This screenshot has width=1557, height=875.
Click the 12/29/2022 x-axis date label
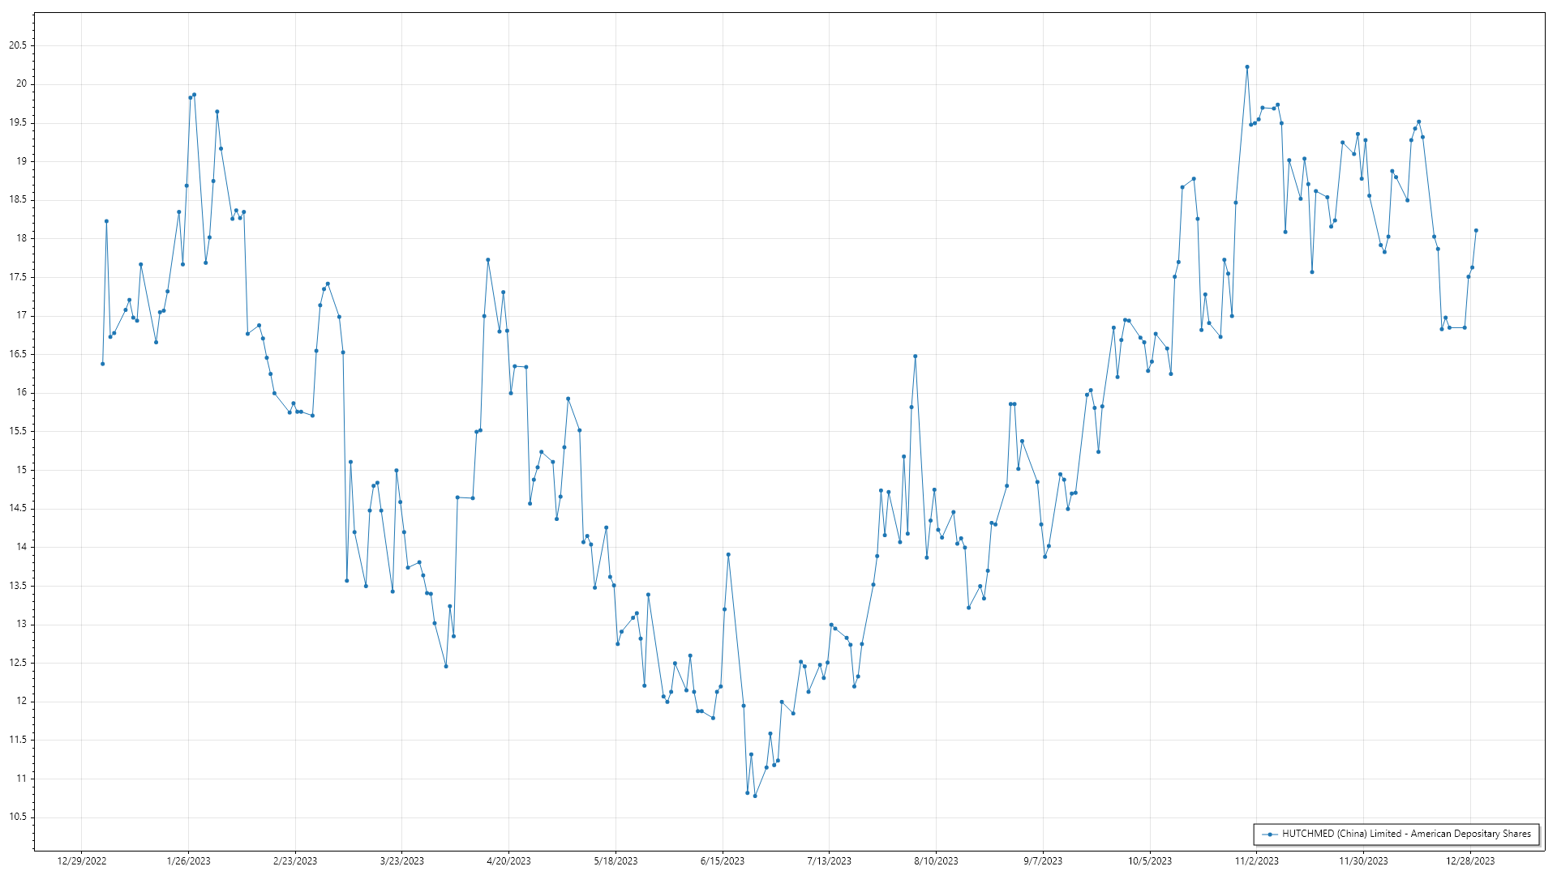point(82,860)
